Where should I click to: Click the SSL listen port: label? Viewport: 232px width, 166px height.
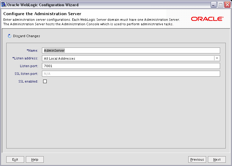pyautogui.click(x=26, y=74)
